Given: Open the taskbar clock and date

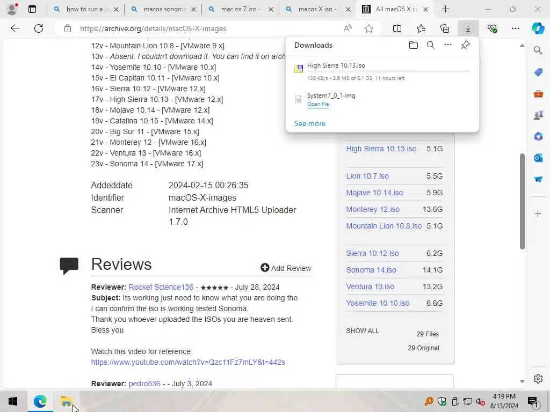Looking at the screenshot, I should [504, 401].
